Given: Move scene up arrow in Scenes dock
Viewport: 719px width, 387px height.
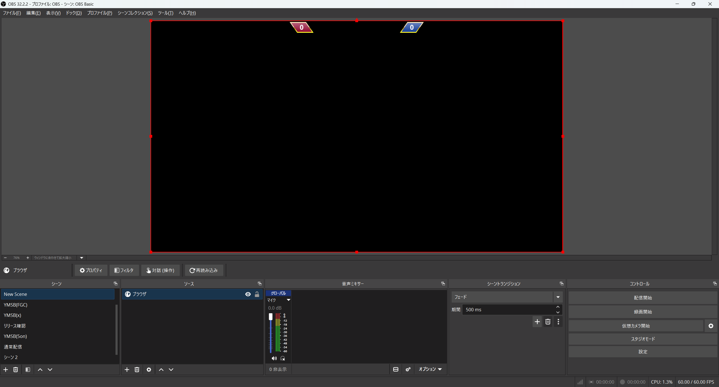Looking at the screenshot, I should coord(40,370).
